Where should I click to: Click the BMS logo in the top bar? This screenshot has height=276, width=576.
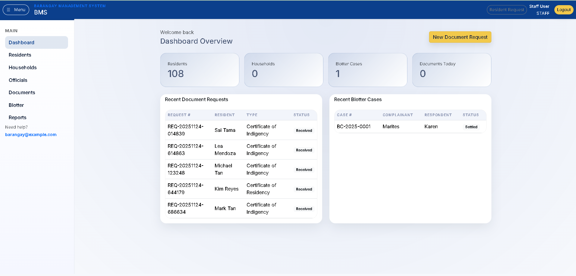pos(41,12)
